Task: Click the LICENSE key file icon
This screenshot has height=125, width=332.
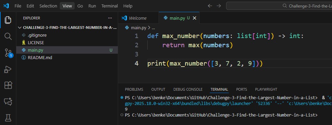Action: coord(24,43)
